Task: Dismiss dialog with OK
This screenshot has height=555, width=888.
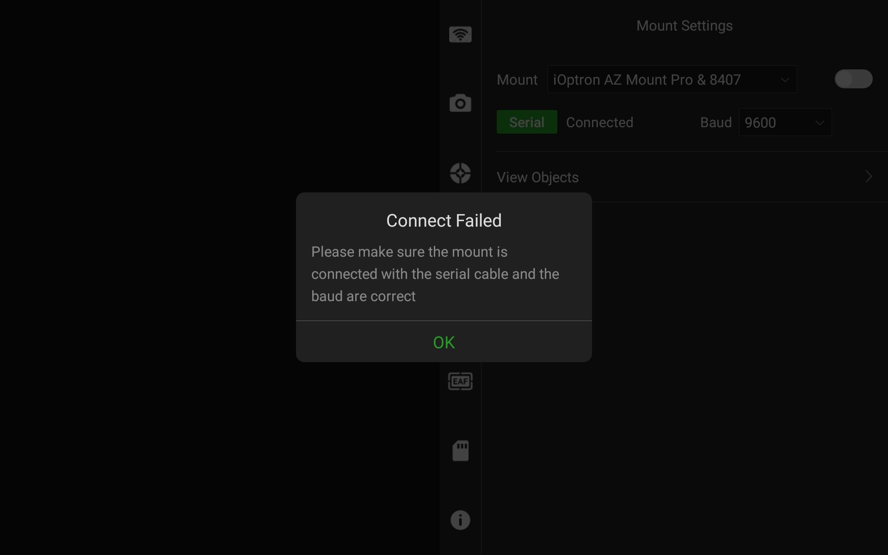Action: [x=444, y=342]
